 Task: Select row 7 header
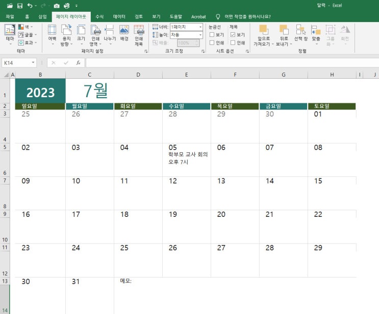tap(5, 181)
